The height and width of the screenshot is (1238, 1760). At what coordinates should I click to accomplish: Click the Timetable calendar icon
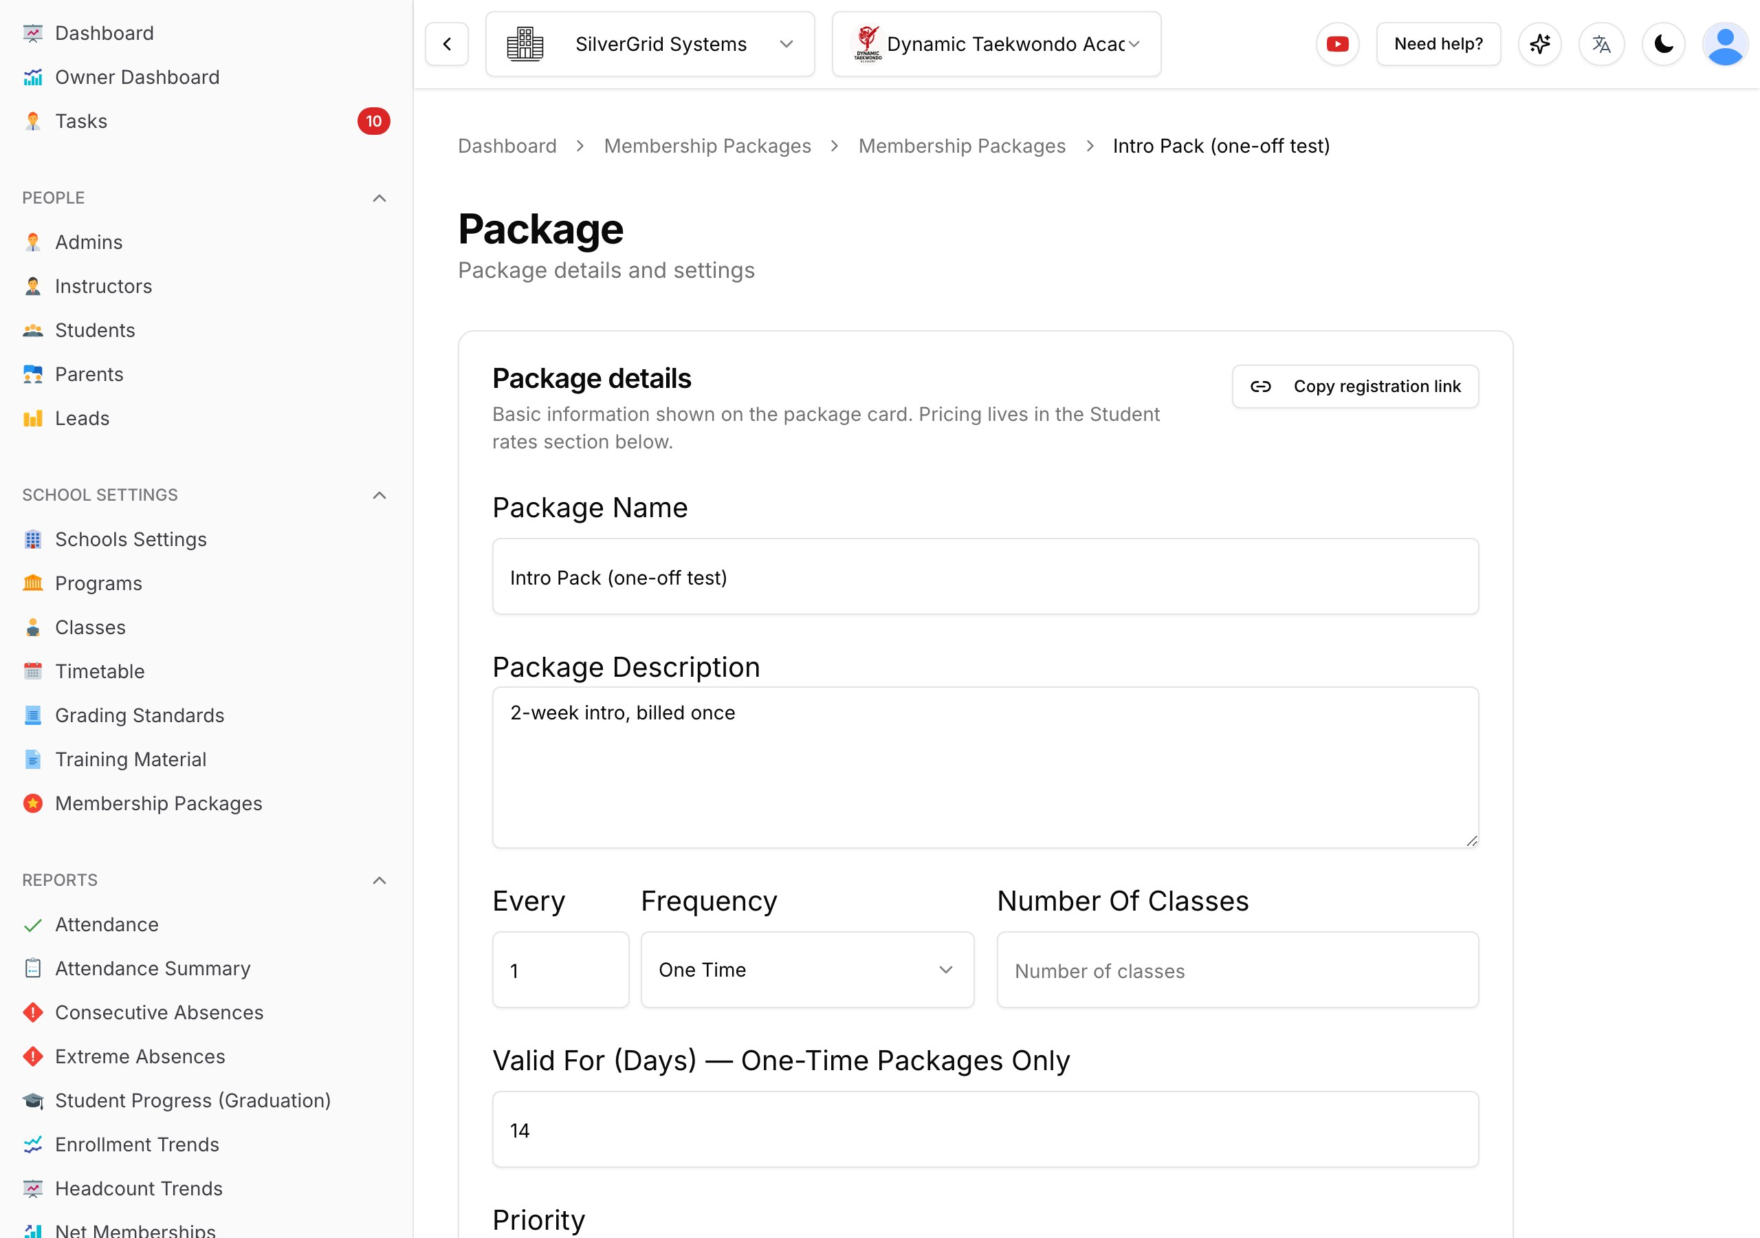pos(32,671)
